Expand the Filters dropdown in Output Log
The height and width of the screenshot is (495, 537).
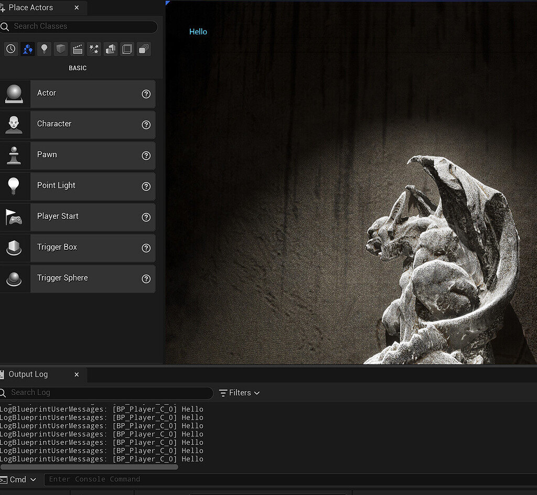pos(239,393)
